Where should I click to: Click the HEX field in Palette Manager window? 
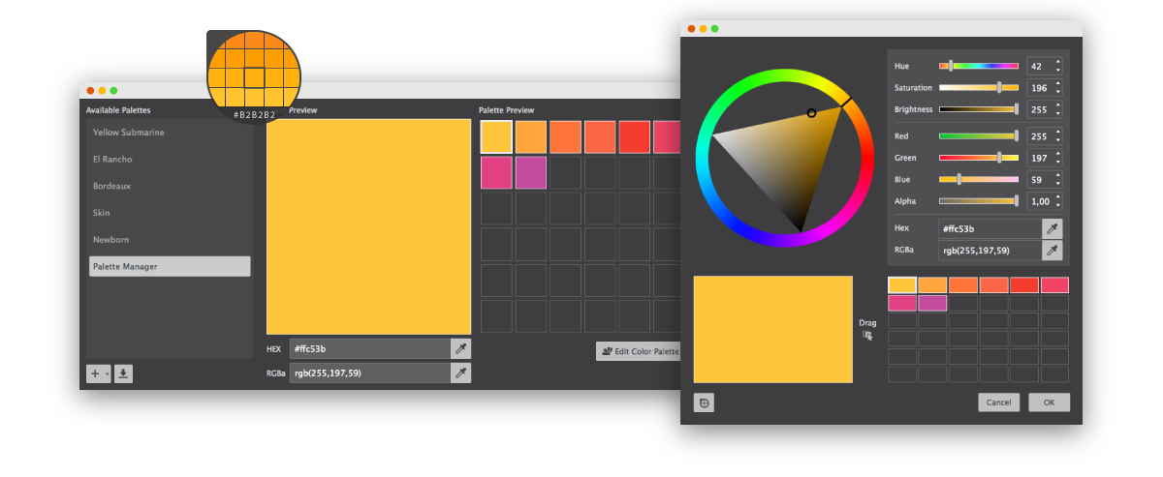click(369, 348)
